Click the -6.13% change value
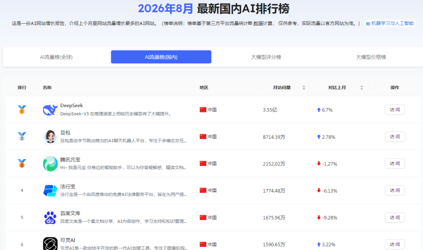Image resolution: width=423 pixels, height=250 pixels. pos(330,191)
